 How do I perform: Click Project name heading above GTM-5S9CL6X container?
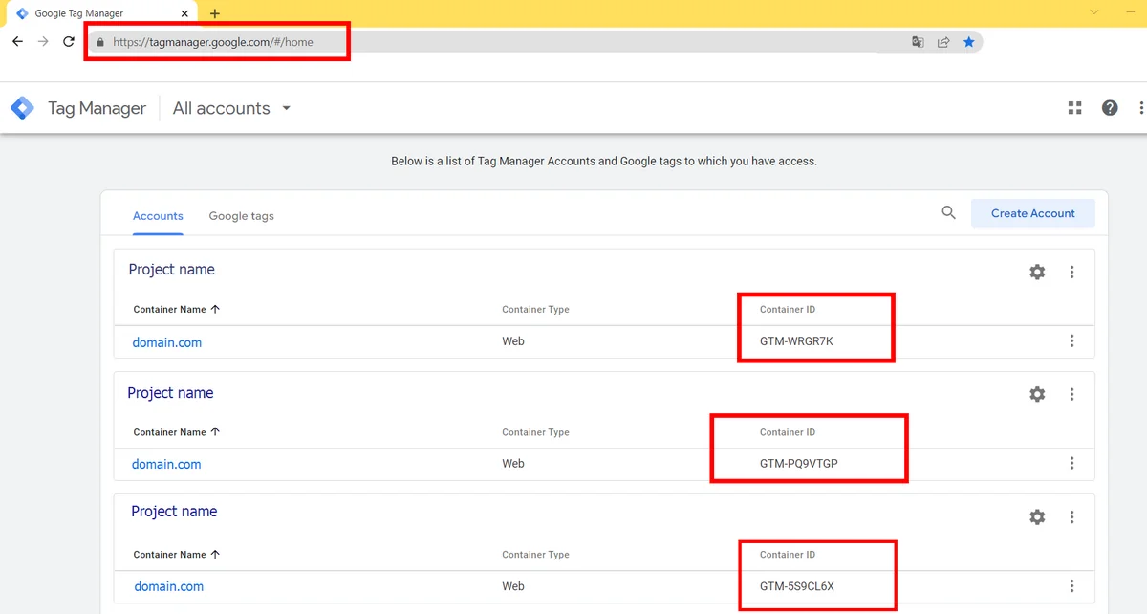(x=174, y=512)
